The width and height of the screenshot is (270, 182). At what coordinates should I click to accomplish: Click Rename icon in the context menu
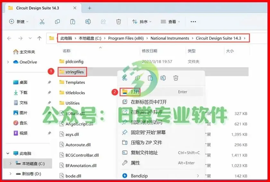[163, 78]
